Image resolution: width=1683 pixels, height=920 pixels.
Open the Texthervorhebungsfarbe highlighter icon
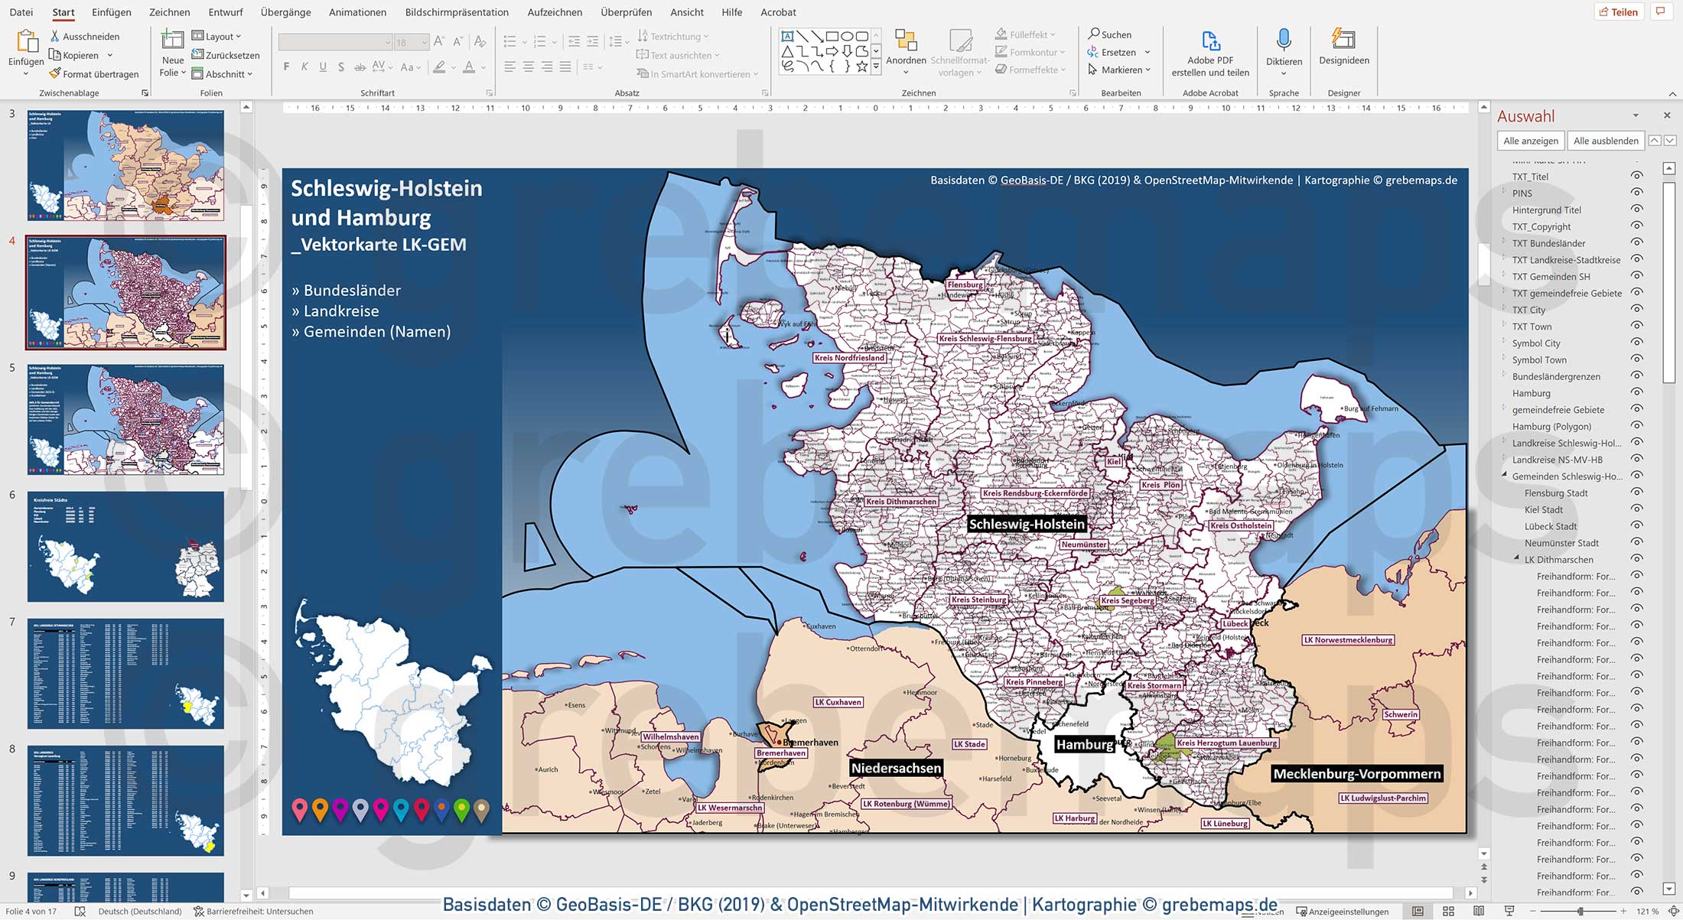(x=440, y=67)
